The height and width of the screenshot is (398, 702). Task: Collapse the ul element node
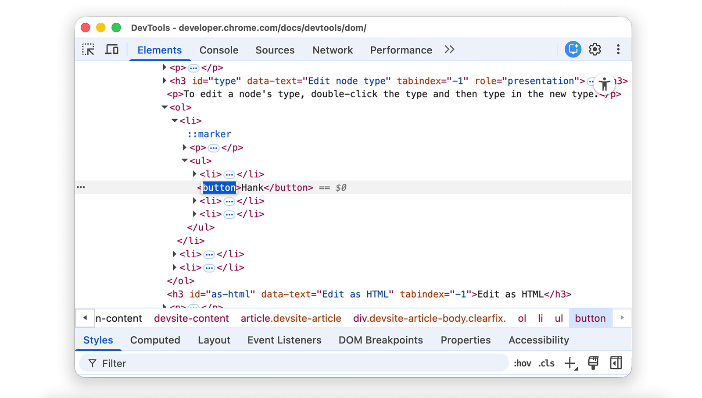pos(185,160)
